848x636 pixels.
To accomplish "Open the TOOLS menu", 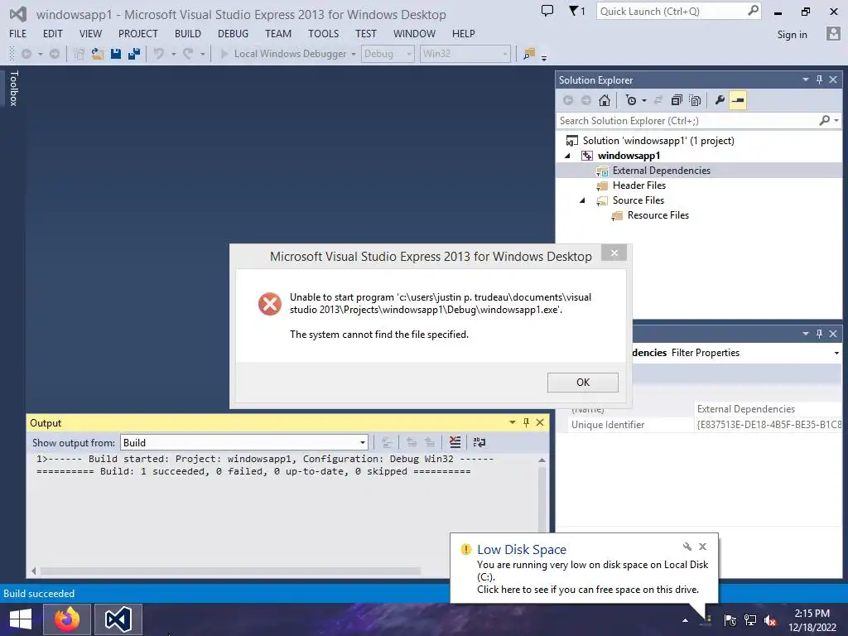I will coord(324,33).
